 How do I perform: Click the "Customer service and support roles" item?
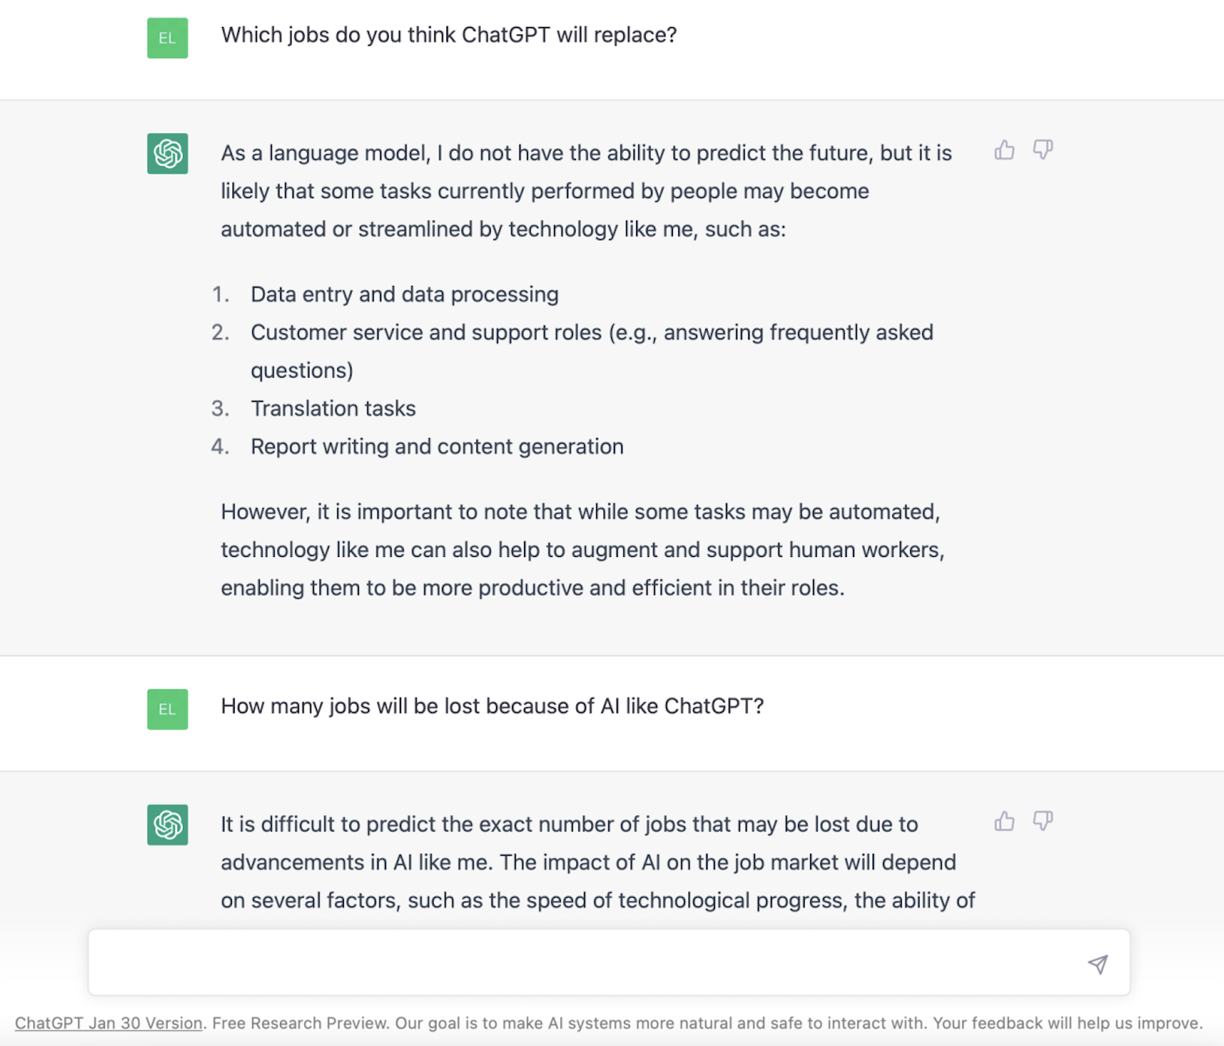point(592,333)
